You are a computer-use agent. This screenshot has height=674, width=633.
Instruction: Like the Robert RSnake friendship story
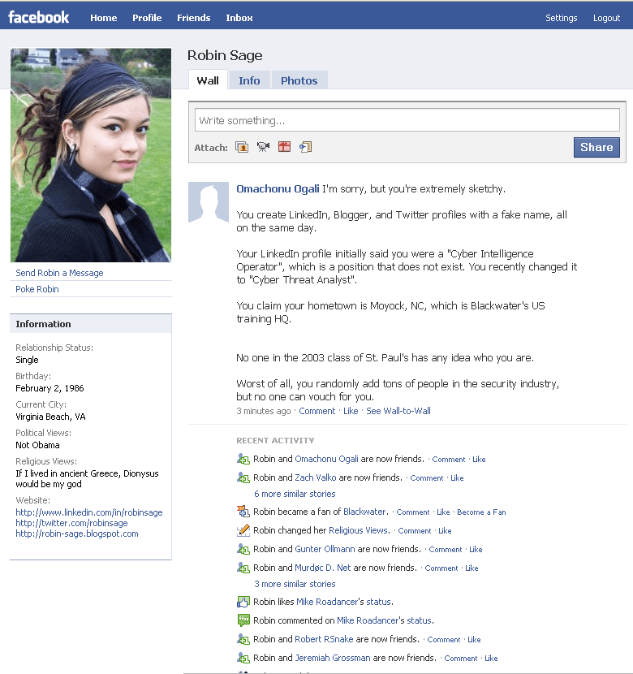coord(474,640)
